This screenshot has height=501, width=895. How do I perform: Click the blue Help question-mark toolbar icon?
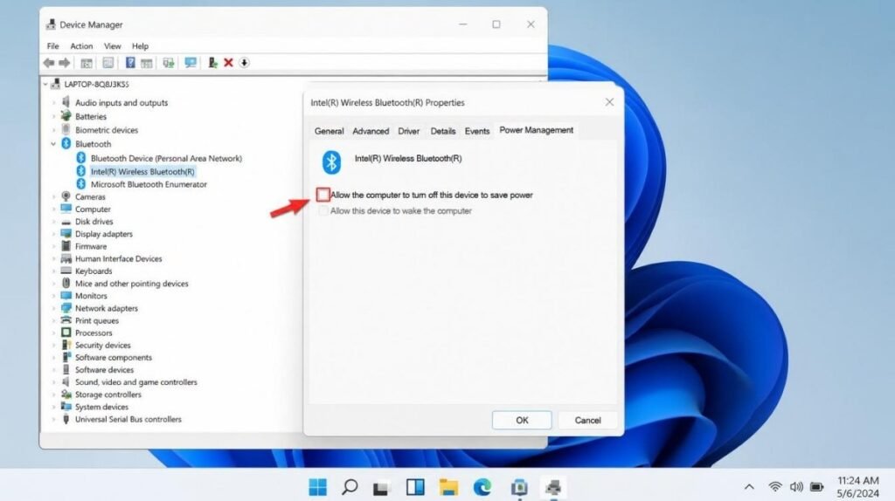[x=130, y=63]
